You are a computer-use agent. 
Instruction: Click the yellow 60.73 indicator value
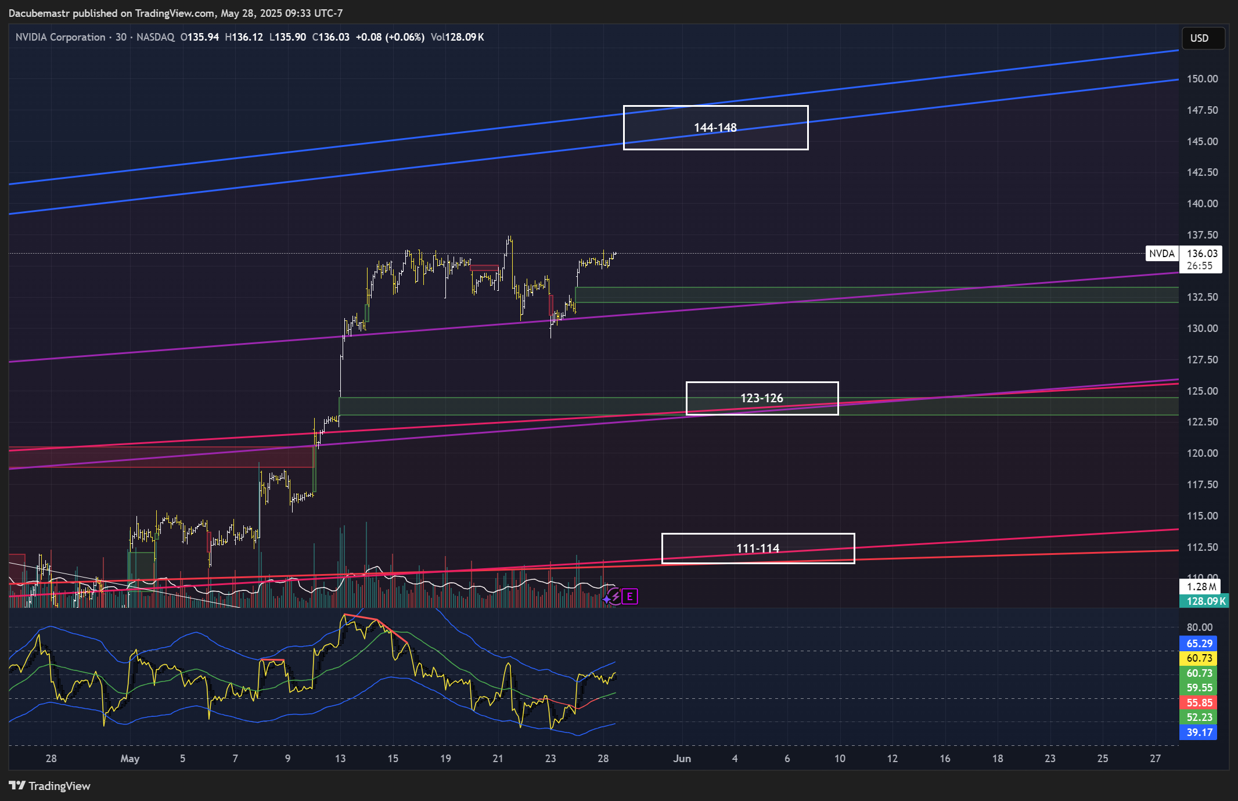[x=1199, y=658]
